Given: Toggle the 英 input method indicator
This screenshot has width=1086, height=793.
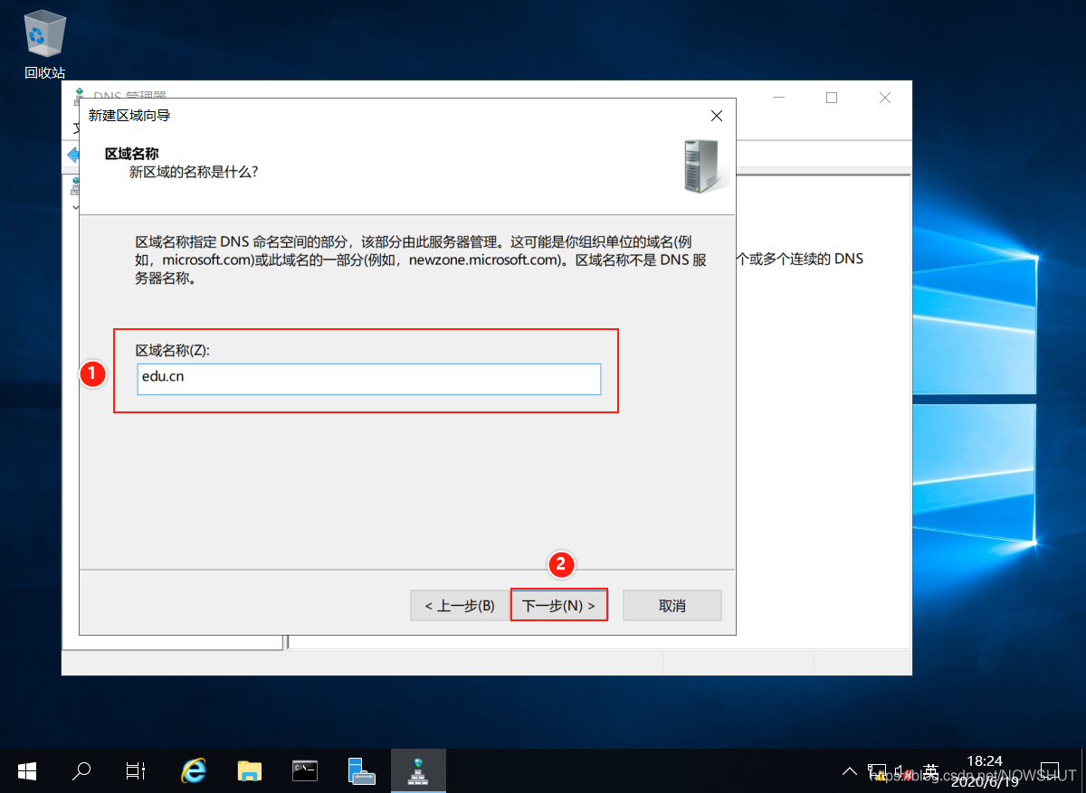Looking at the screenshot, I should tap(929, 770).
